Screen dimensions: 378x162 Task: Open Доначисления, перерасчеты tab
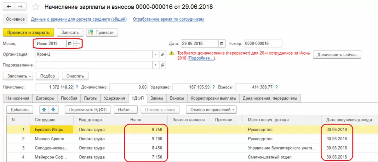point(270,98)
